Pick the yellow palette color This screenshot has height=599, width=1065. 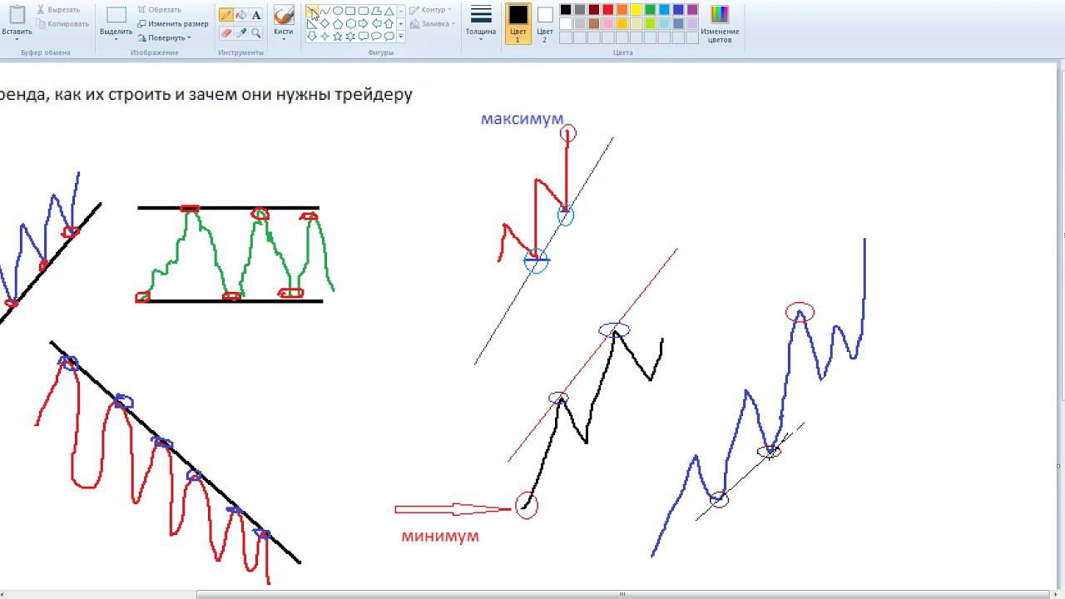(637, 10)
